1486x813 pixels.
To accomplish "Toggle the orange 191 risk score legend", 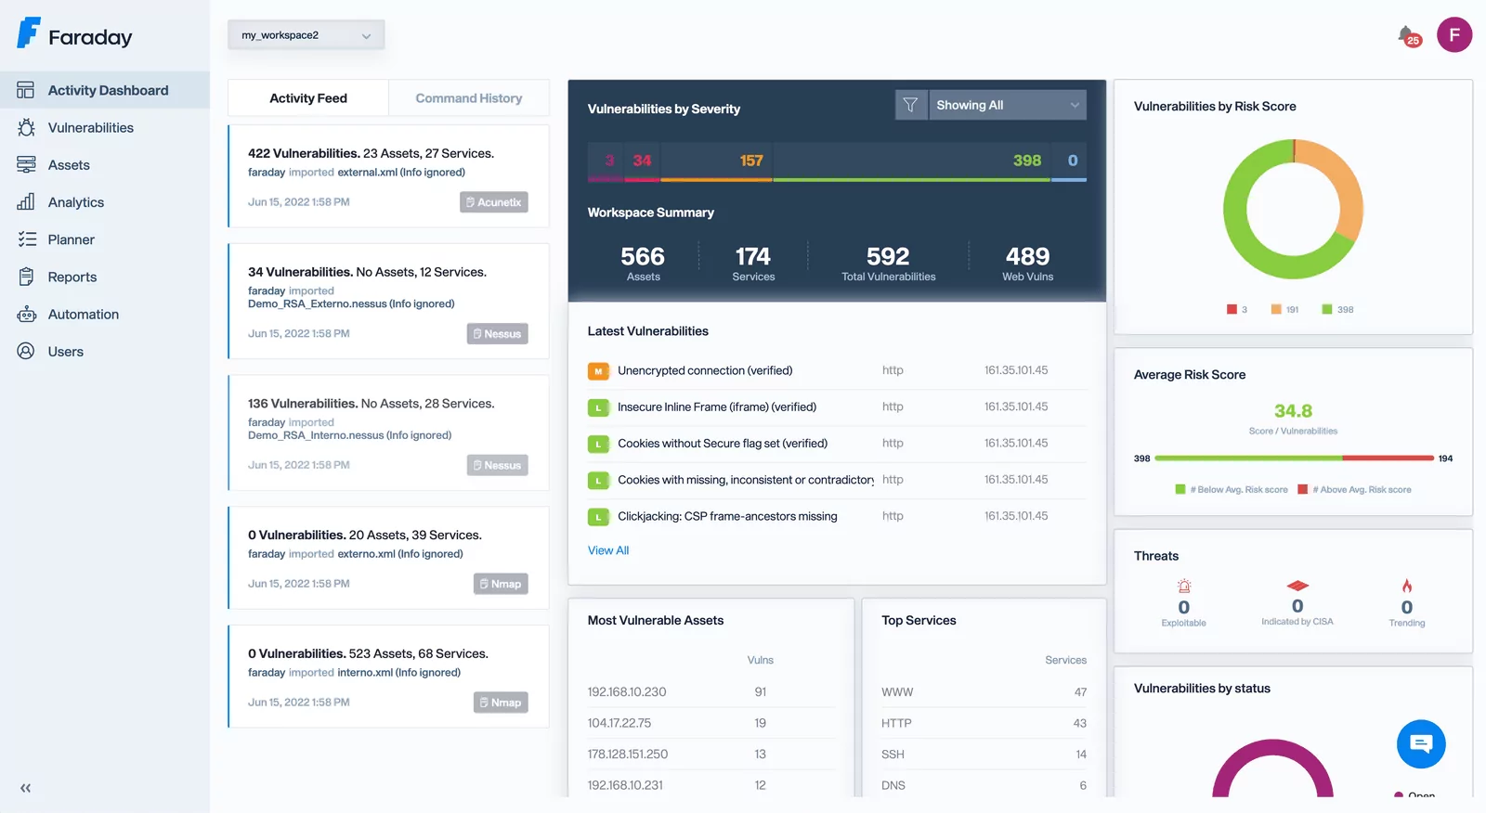I will coord(1285,310).
